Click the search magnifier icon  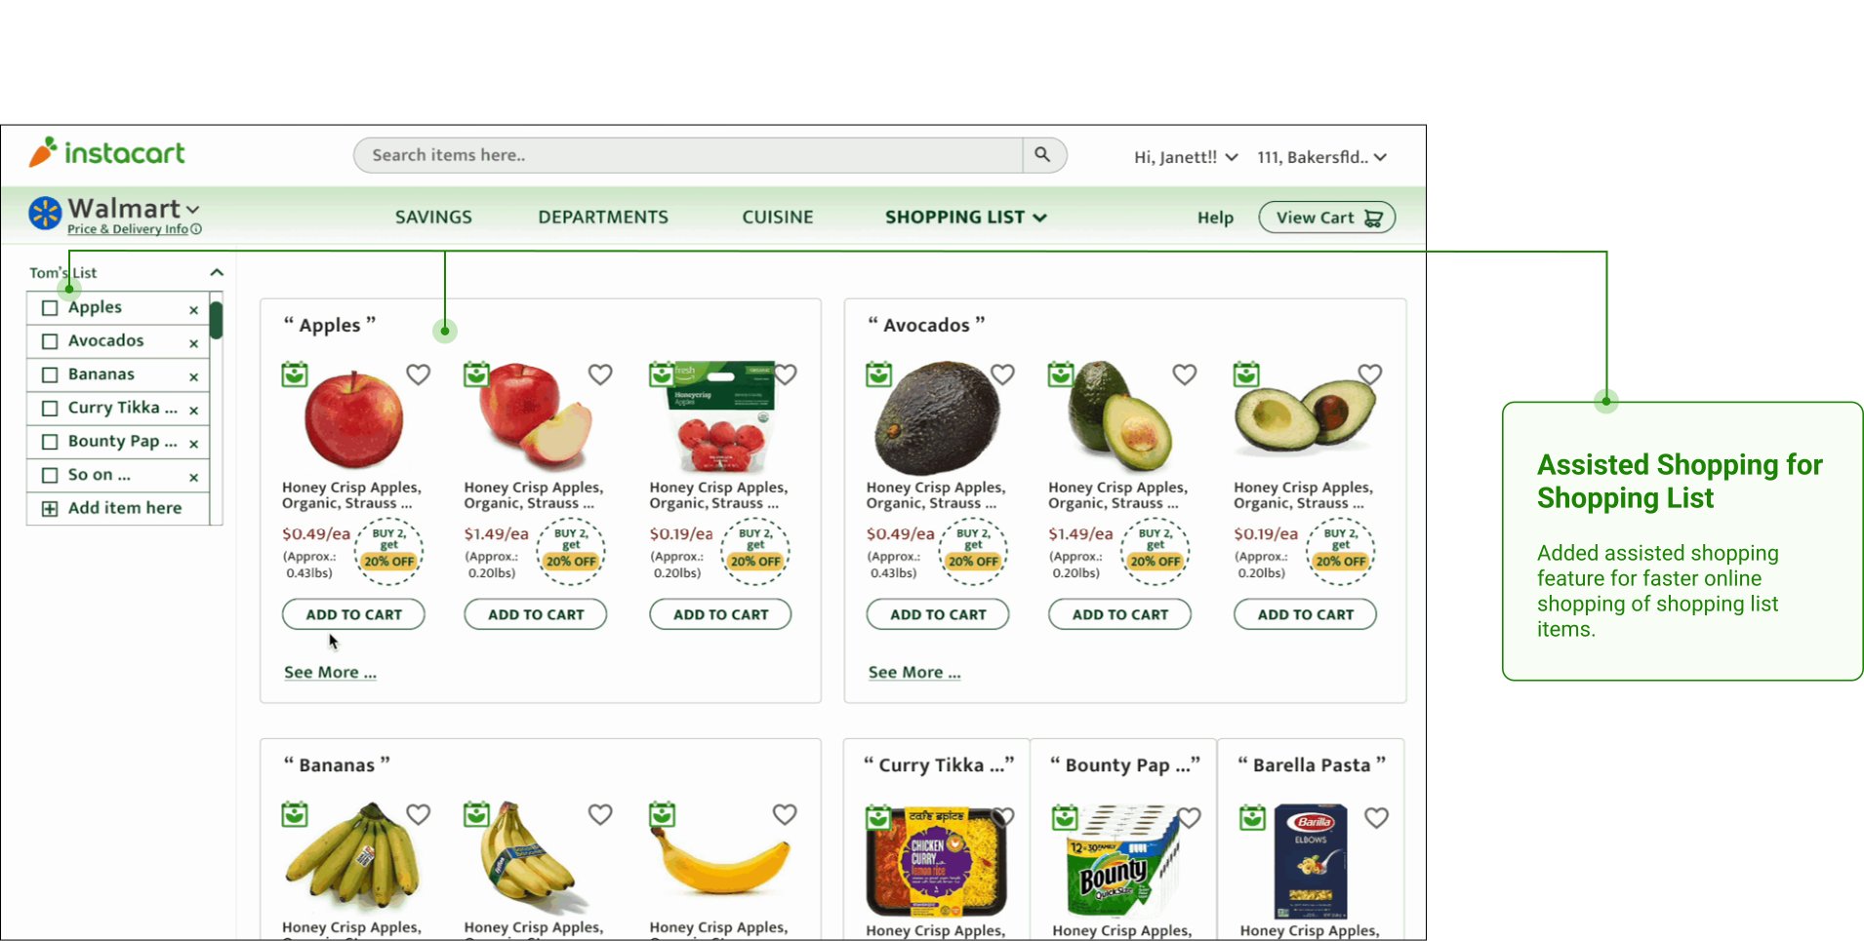[x=1042, y=154]
